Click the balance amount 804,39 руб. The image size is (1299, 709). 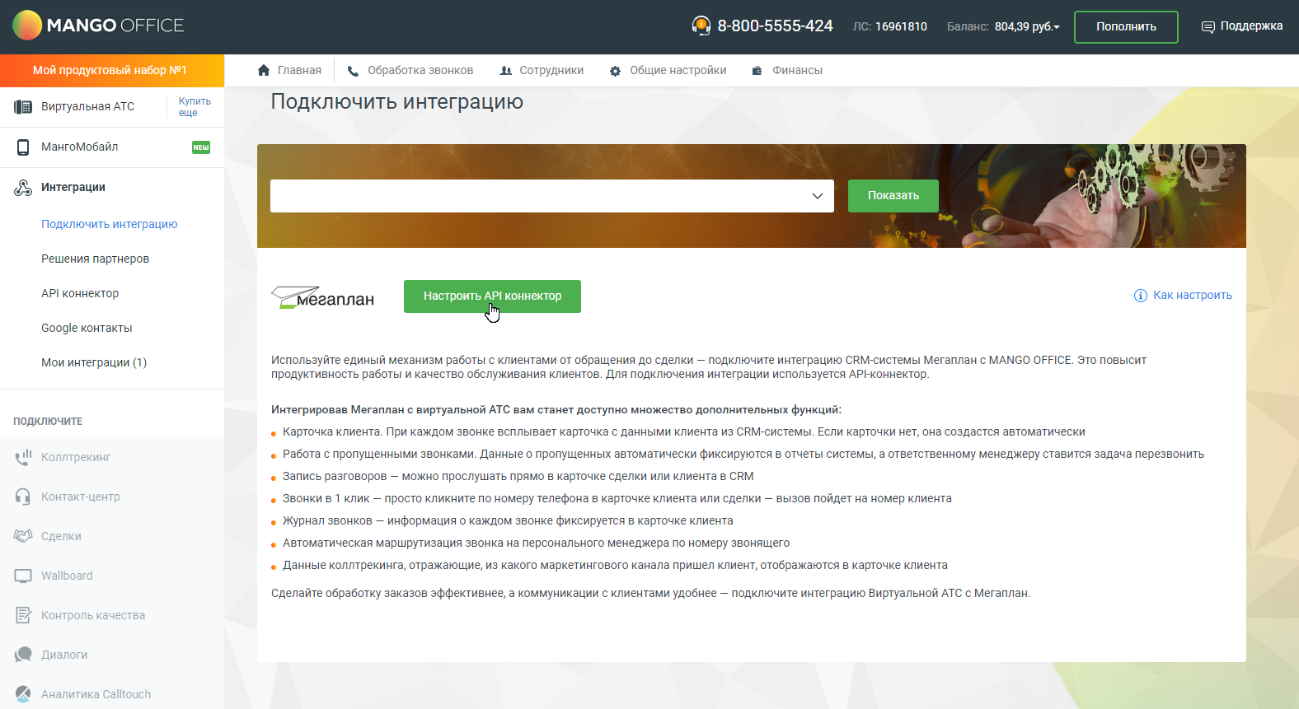coord(1024,27)
